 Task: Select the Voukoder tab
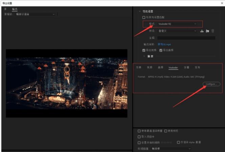(173, 68)
